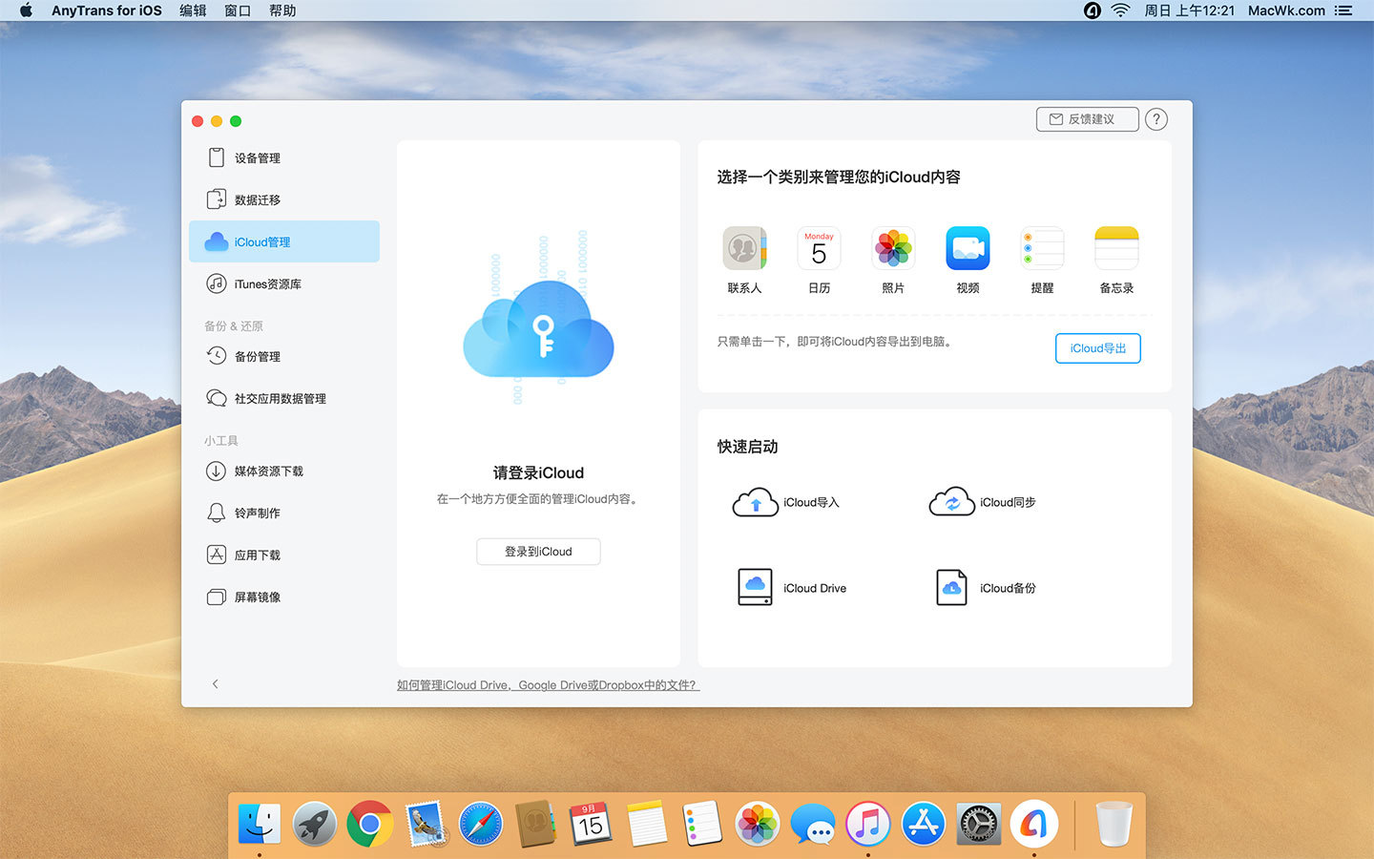The image size is (1374, 859).
Task: Choose the 提醒 reminders category icon
Action: pyautogui.click(x=1042, y=249)
